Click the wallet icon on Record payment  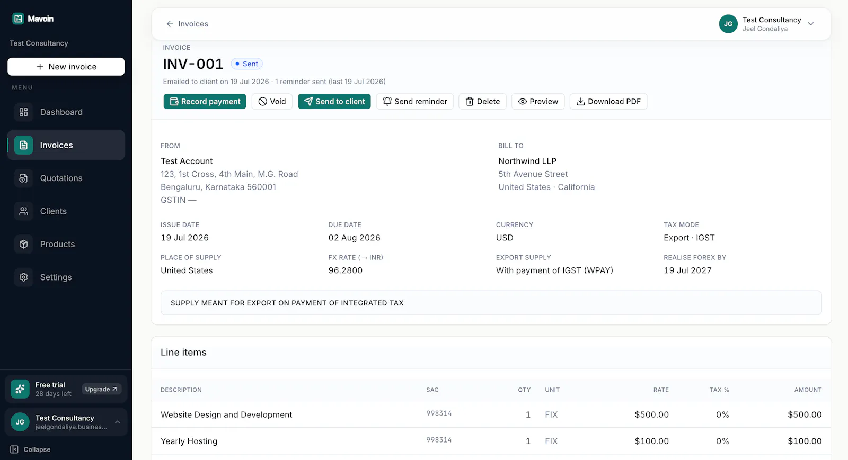pyautogui.click(x=174, y=102)
